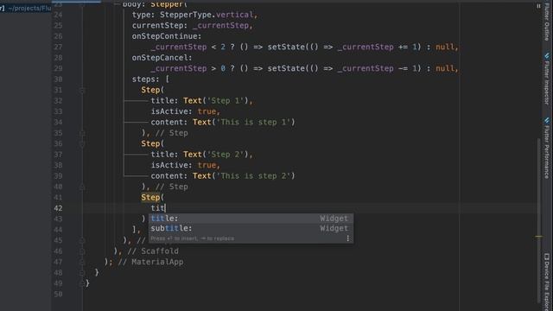Click 'onStepContinue:' on line 26
This screenshot has width=553, height=311.
[x=167, y=36]
